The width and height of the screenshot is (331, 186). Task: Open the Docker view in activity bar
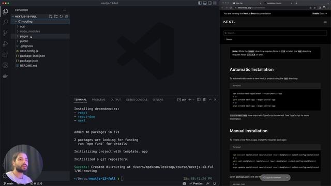click(x=5, y=76)
